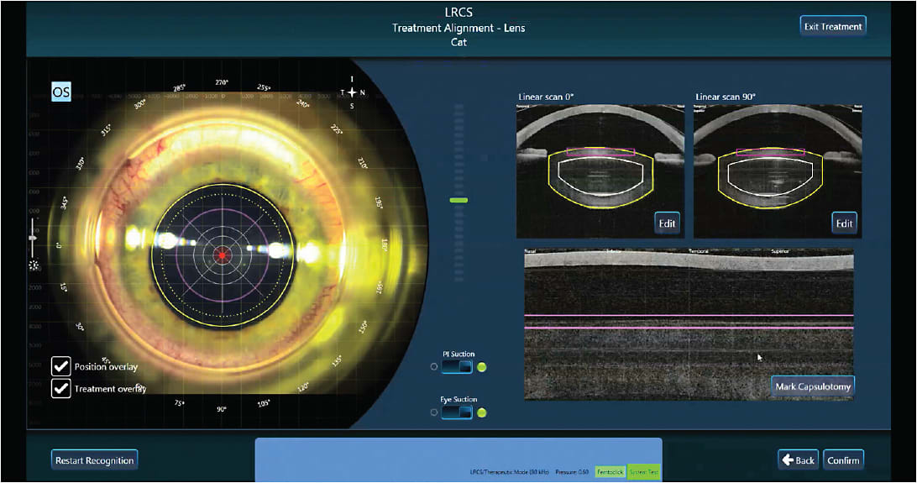This screenshot has height=483, width=917.
Task: Click the 180° angle label
Action: point(385,244)
